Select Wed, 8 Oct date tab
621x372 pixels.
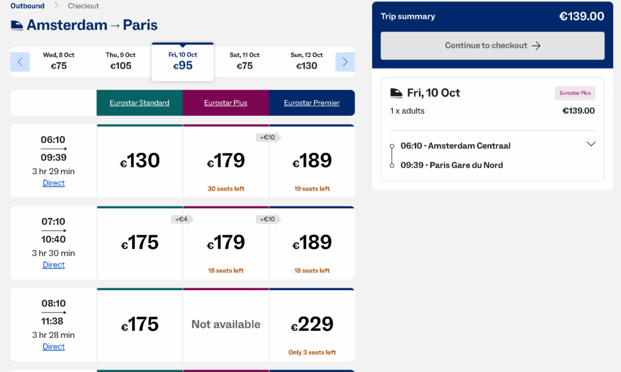pyautogui.click(x=59, y=61)
